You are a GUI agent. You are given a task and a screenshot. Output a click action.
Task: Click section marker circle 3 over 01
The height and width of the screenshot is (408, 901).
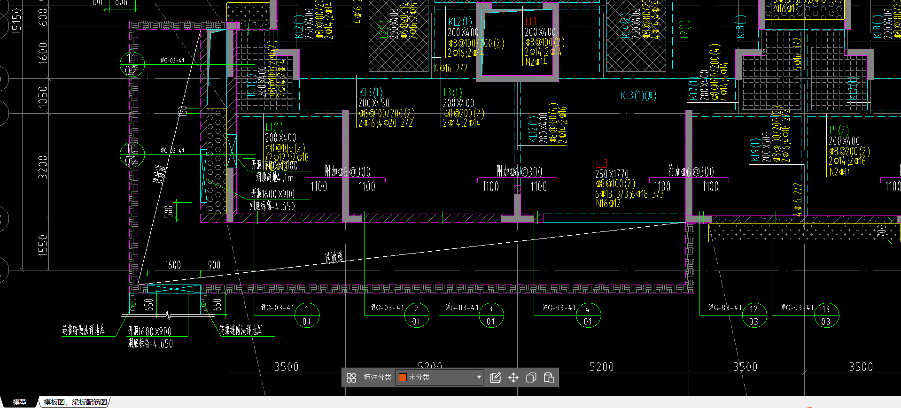[x=491, y=315]
